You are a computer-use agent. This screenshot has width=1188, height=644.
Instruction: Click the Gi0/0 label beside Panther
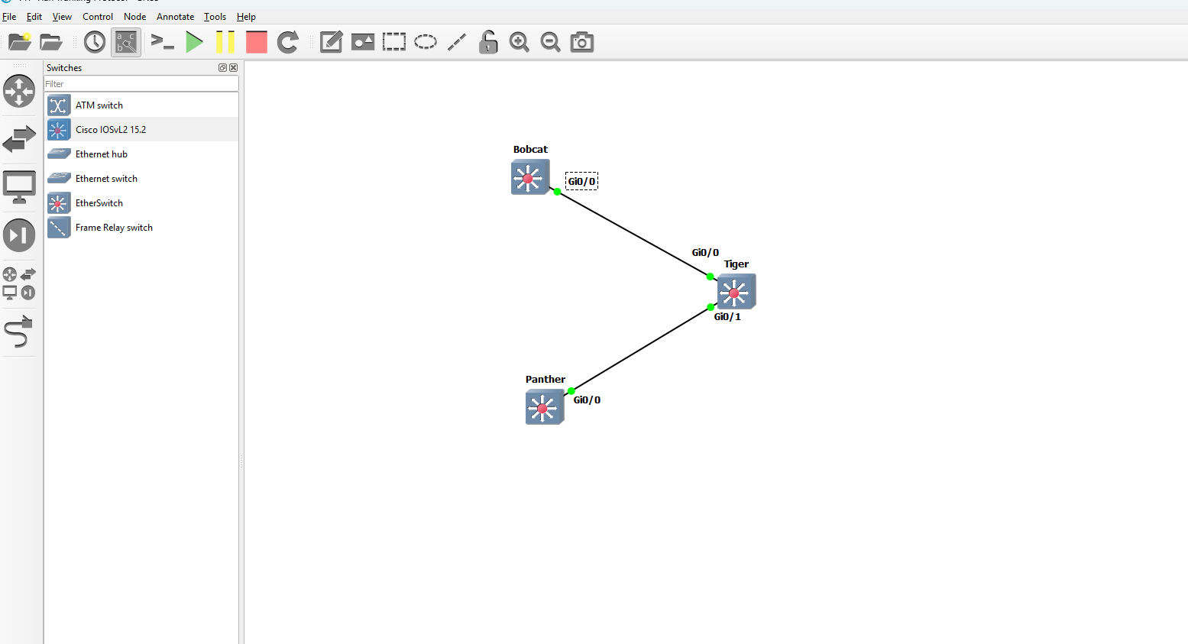[587, 400]
